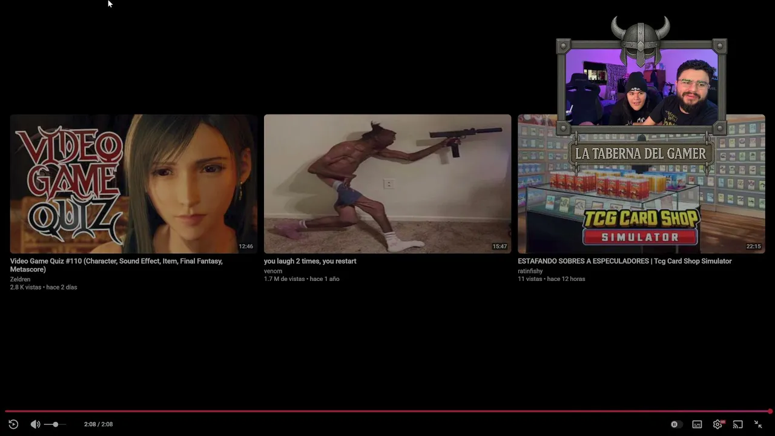Click the 'ESTAFANDO SOBRES A ESPECULADORES' title
The height and width of the screenshot is (436, 775).
pyautogui.click(x=625, y=261)
